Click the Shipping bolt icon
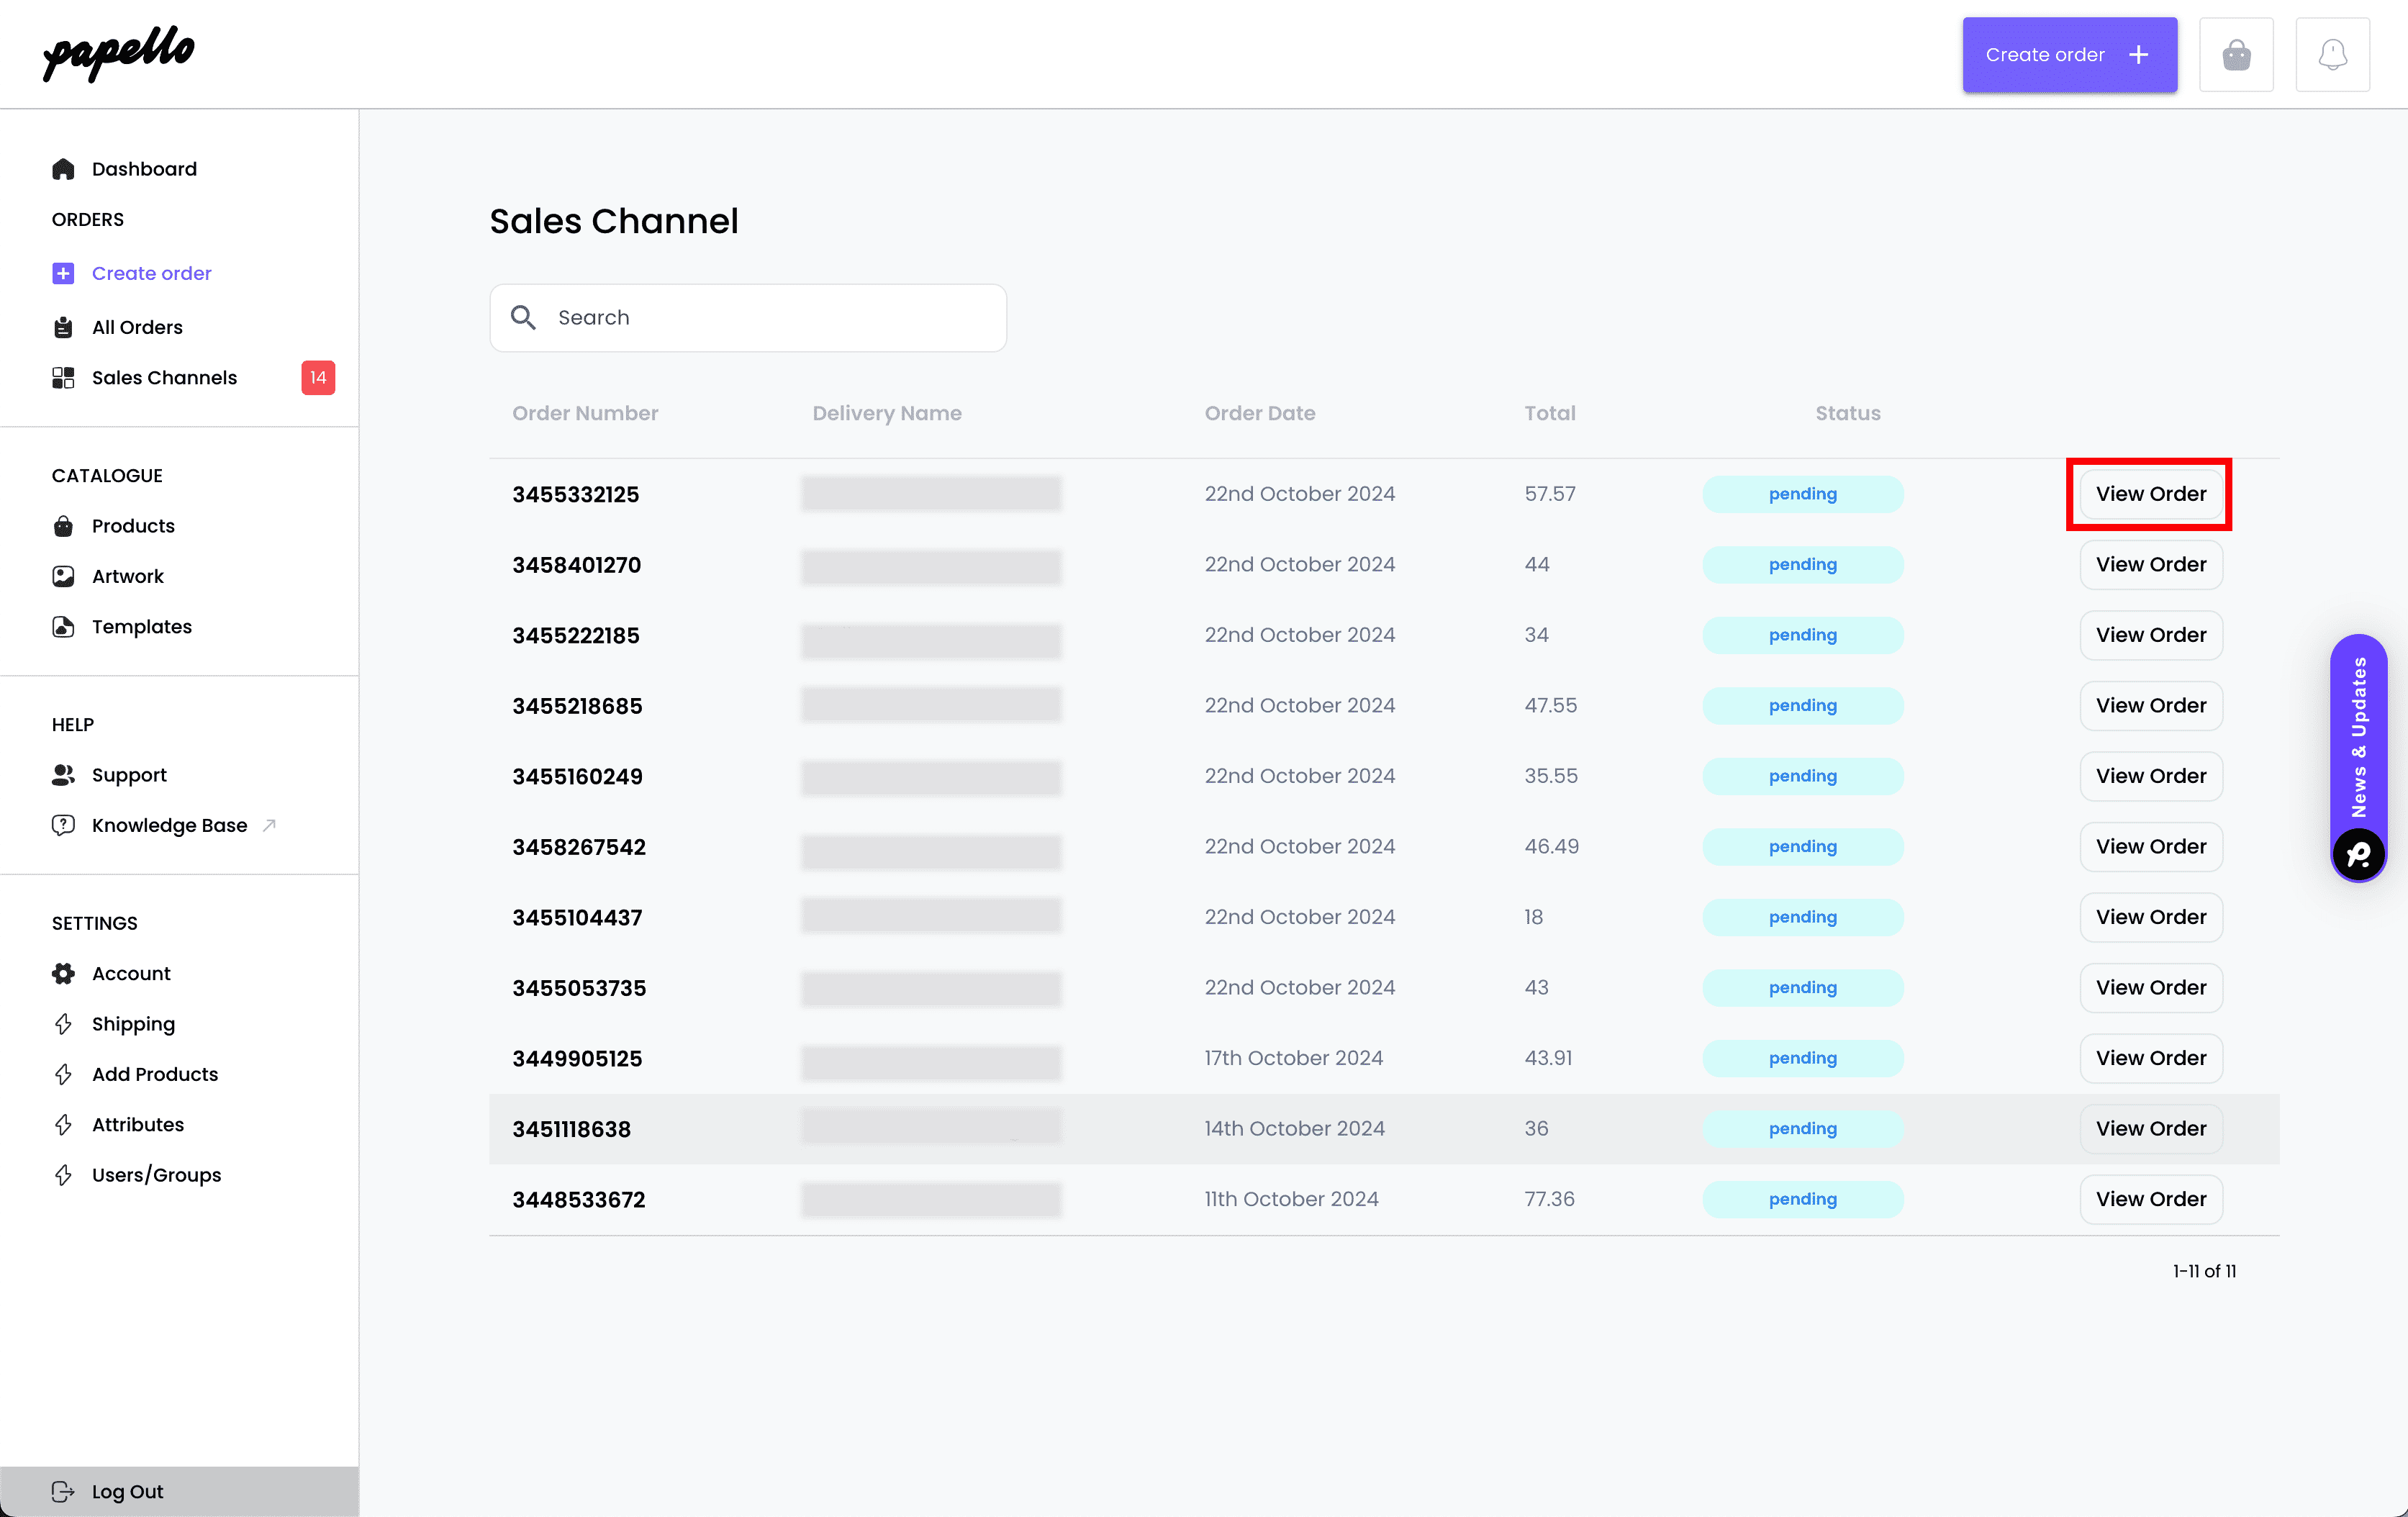The width and height of the screenshot is (2408, 1517). click(x=63, y=1024)
